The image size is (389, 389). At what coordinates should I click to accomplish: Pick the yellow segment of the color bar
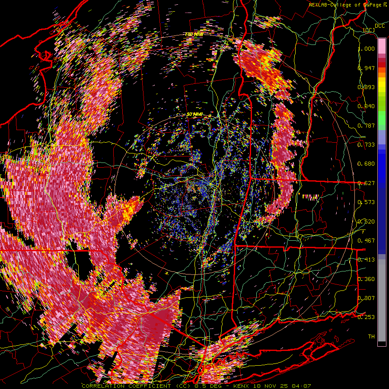[382, 85]
